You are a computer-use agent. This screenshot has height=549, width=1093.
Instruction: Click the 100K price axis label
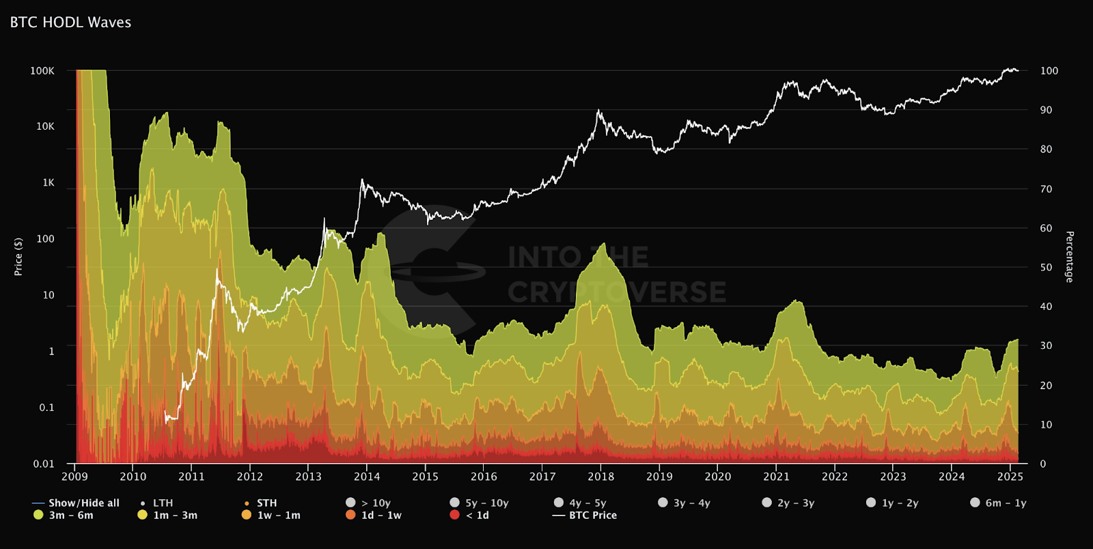point(42,71)
